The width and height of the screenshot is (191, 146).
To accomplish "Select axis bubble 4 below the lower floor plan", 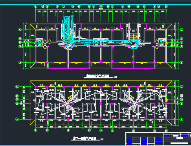I will [x=68, y=130].
